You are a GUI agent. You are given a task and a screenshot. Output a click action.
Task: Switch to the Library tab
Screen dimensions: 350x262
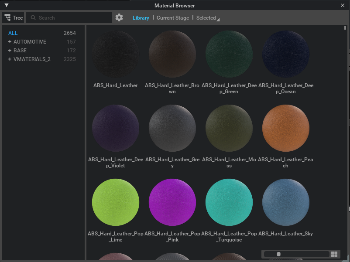[x=141, y=17]
